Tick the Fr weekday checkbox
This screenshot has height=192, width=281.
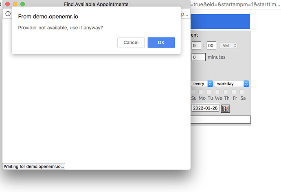(x=234, y=92)
